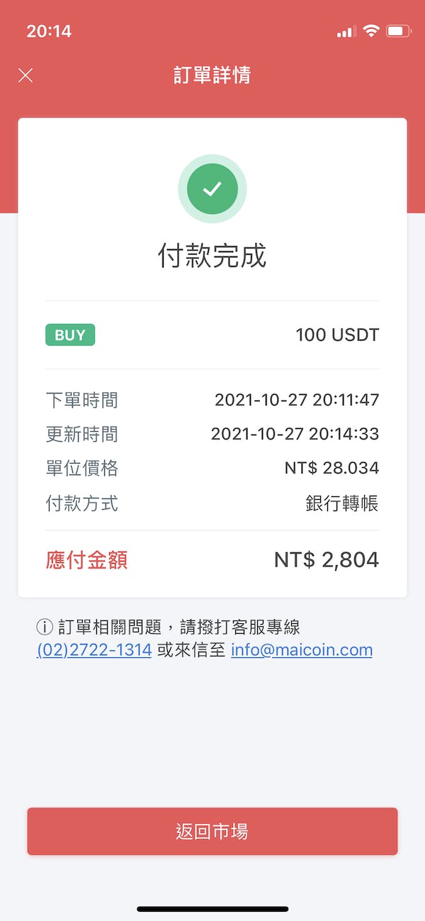Close the order details screen
The height and width of the screenshot is (921, 425).
tap(25, 75)
